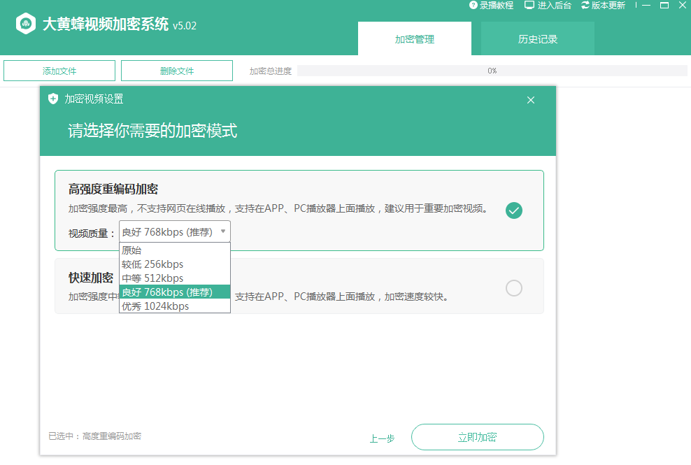The width and height of the screenshot is (691, 465).
Task: Select the 快速加密 radio option
Action: pyautogui.click(x=514, y=288)
